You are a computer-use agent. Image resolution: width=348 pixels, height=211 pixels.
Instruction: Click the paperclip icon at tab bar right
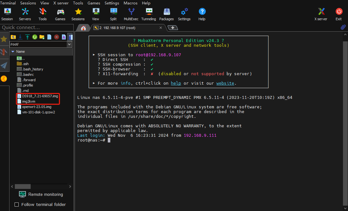tap(343, 27)
